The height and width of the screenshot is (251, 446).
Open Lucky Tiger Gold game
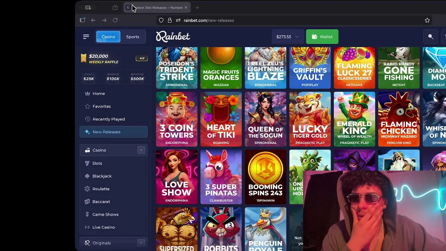310,119
